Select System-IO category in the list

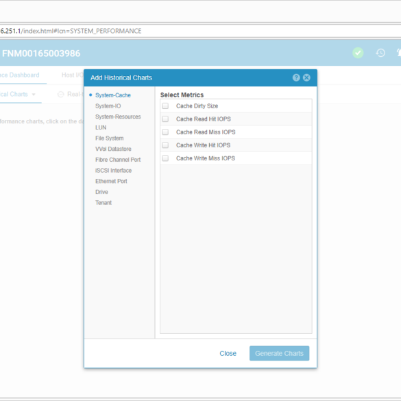pyautogui.click(x=108, y=106)
